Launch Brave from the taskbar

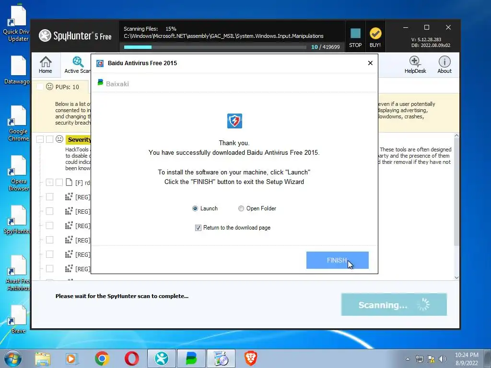tap(251, 358)
